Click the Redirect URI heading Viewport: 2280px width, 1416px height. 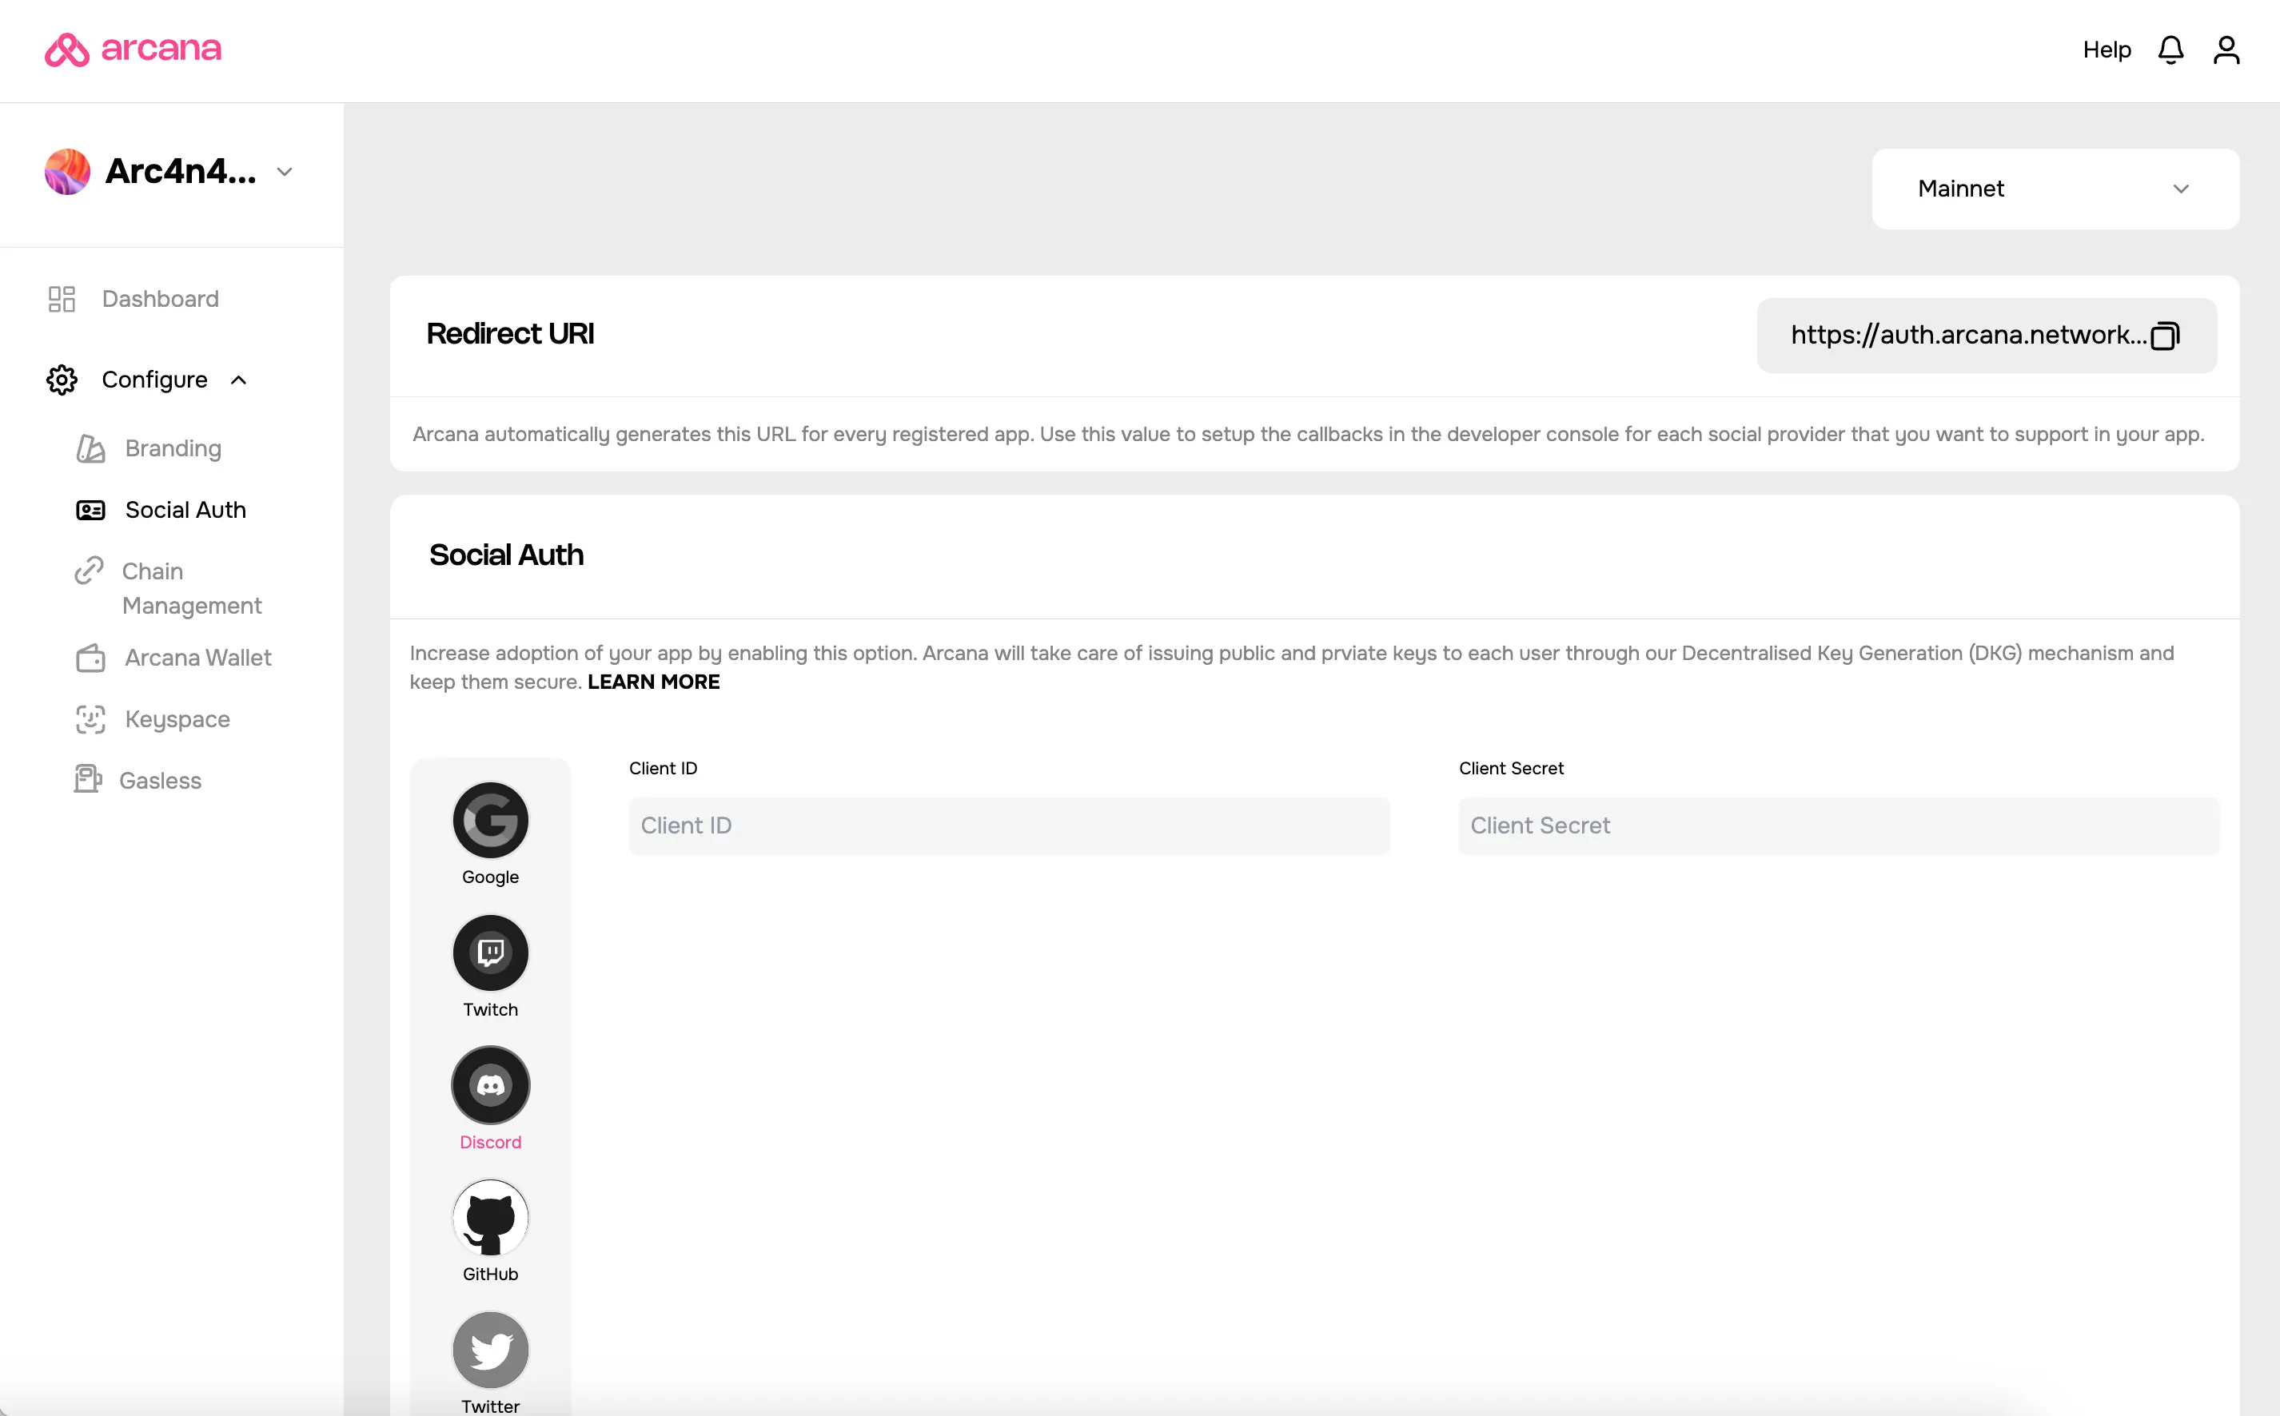pos(511,334)
